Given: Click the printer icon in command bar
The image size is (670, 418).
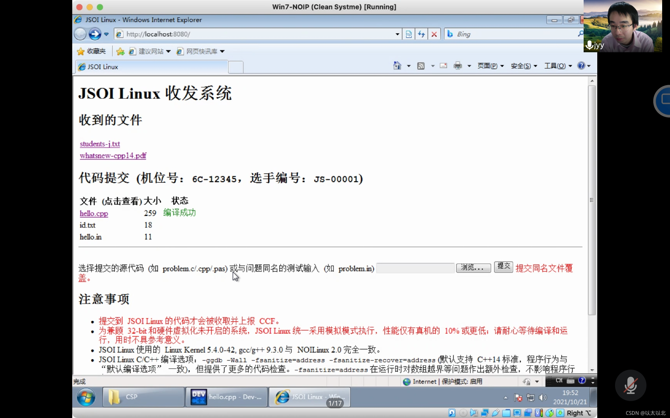Looking at the screenshot, I should [x=458, y=66].
